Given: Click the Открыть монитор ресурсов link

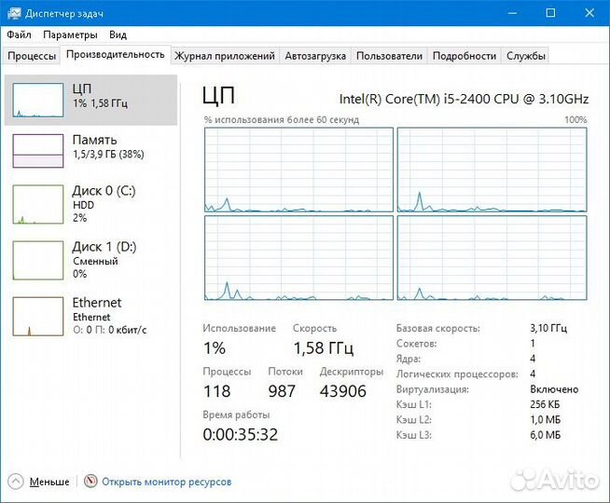Looking at the screenshot, I should click(x=166, y=482).
